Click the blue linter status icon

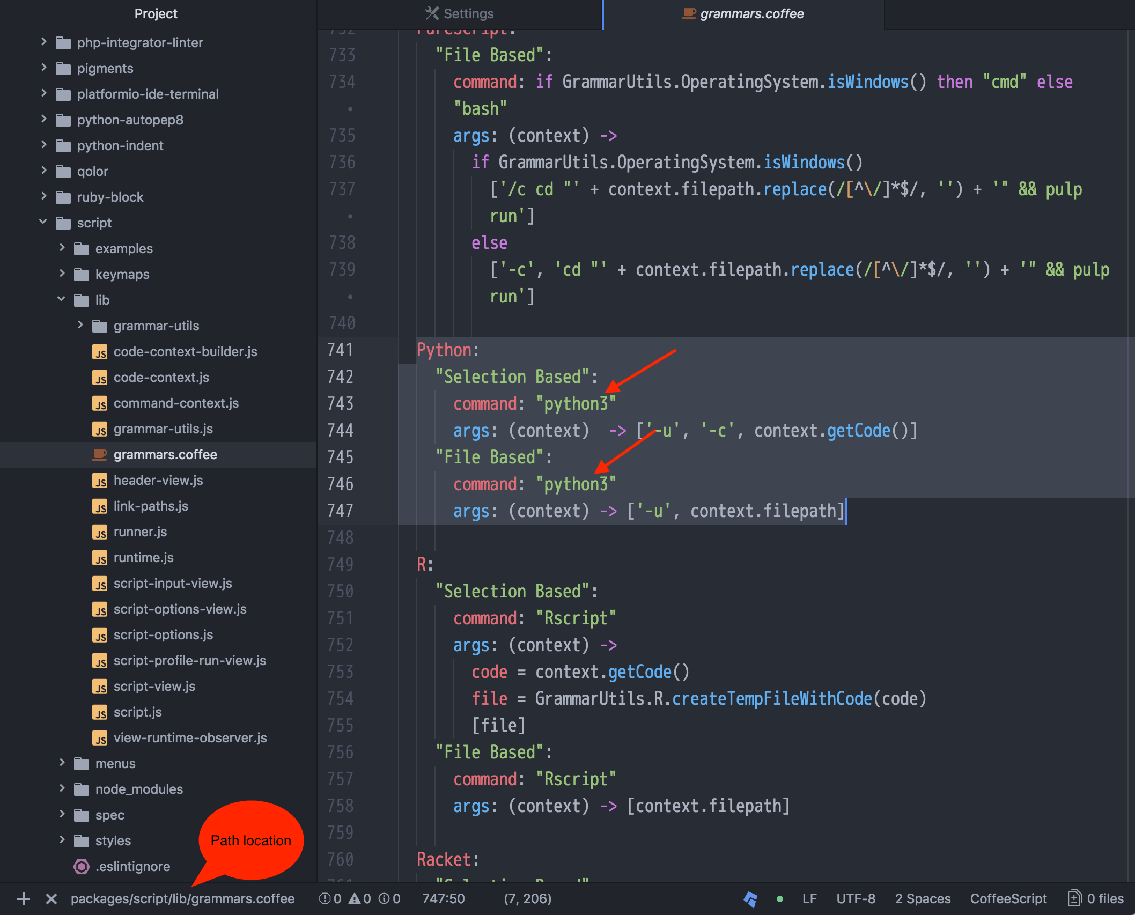pos(751,899)
